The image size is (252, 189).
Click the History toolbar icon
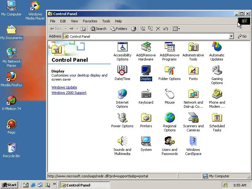pyautogui.click(x=134, y=29)
